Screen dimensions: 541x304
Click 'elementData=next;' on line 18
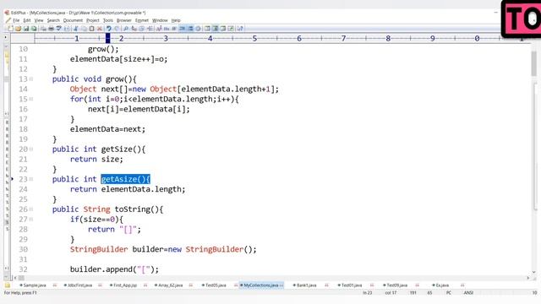click(x=107, y=129)
